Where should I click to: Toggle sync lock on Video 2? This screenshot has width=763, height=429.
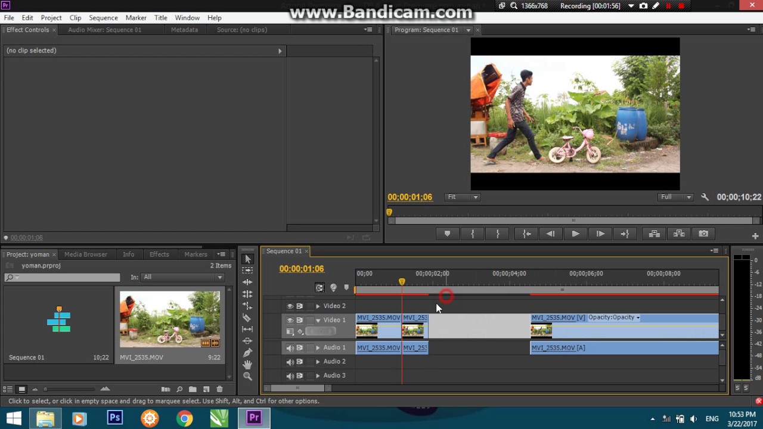pos(300,306)
